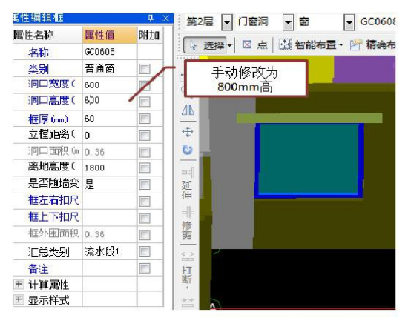Close the property editor panel
Screen dimensions: 411x318
tap(165, 19)
